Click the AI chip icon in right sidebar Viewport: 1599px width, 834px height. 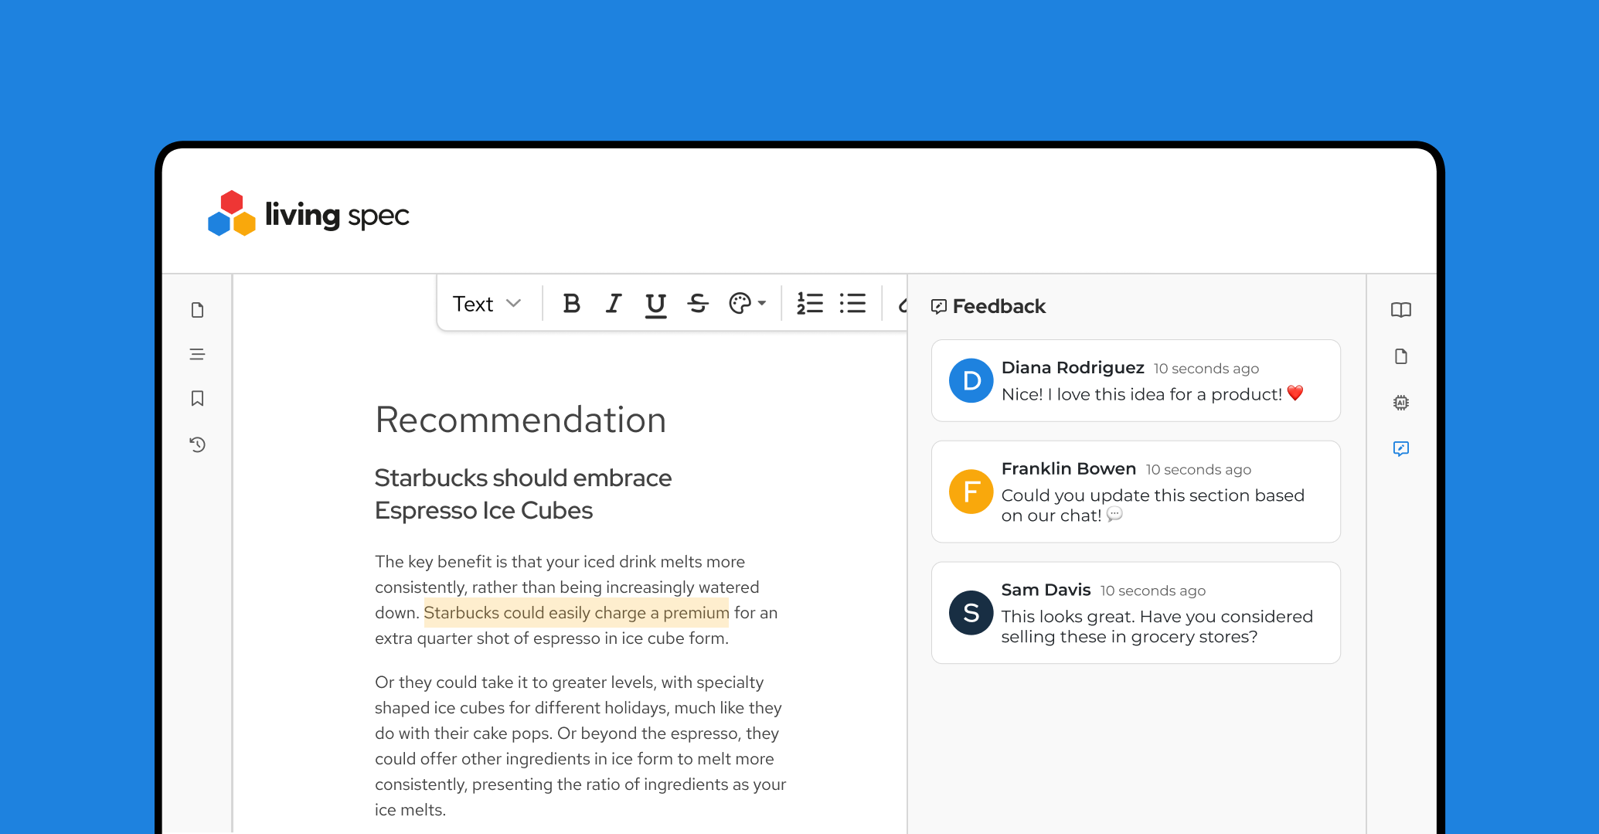coord(1400,403)
